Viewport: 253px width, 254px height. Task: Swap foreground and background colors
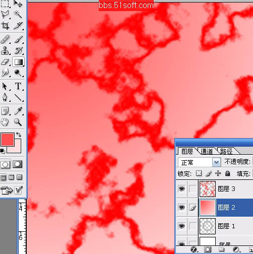(19, 135)
